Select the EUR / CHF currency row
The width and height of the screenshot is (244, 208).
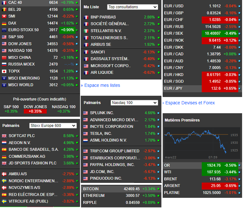point(202,20)
